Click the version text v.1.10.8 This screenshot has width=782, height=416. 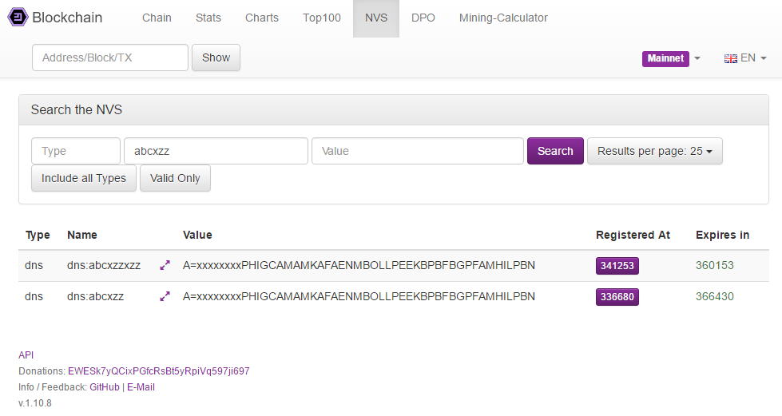(35, 403)
